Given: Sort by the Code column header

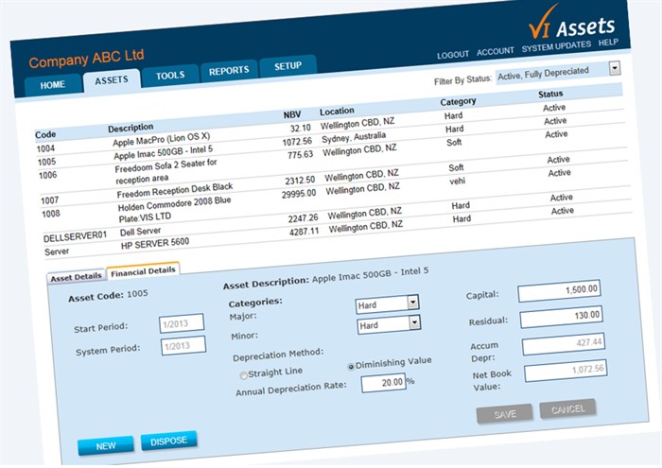Looking at the screenshot, I should point(45,134).
